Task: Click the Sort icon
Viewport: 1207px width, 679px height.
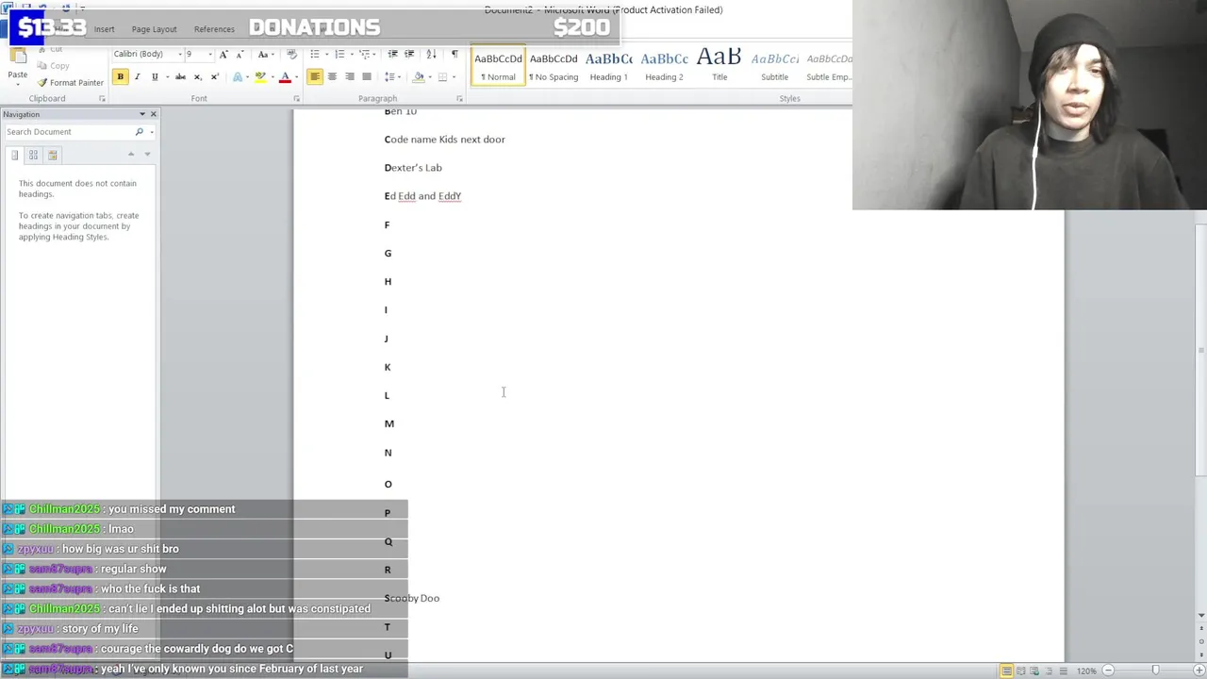Action: tap(432, 54)
